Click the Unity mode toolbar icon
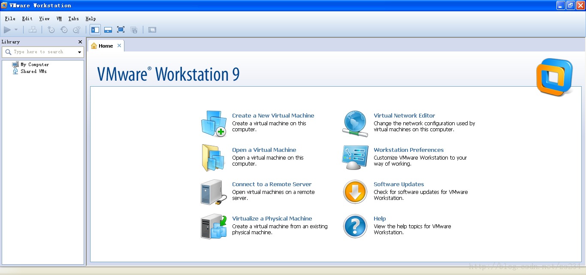 tap(134, 30)
